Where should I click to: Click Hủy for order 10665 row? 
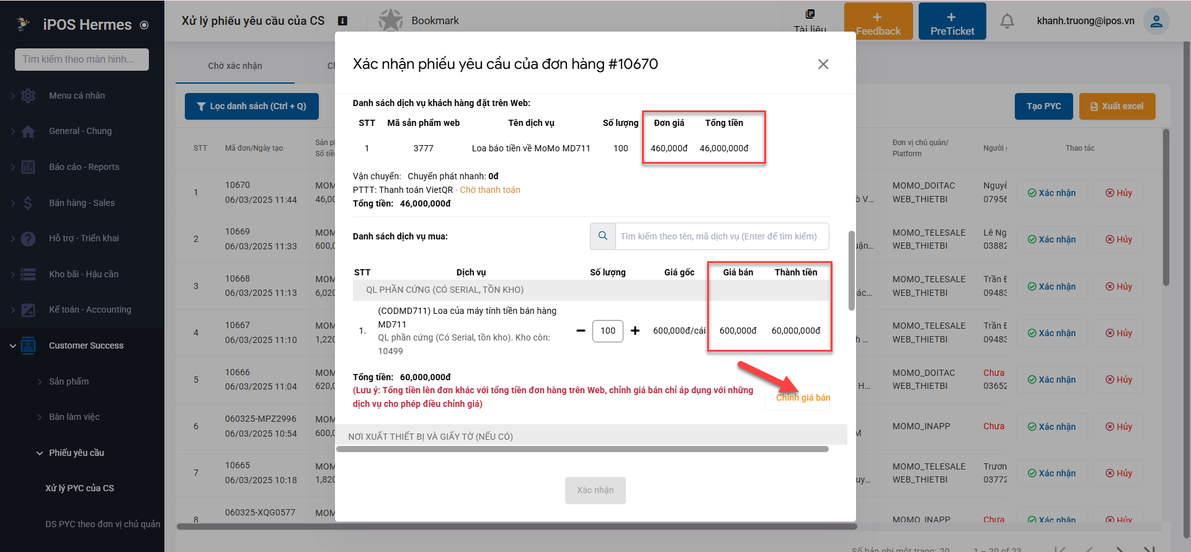[x=1119, y=474]
